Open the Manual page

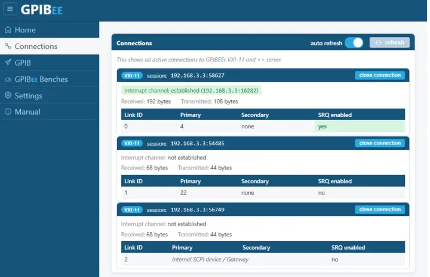click(50, 112)
